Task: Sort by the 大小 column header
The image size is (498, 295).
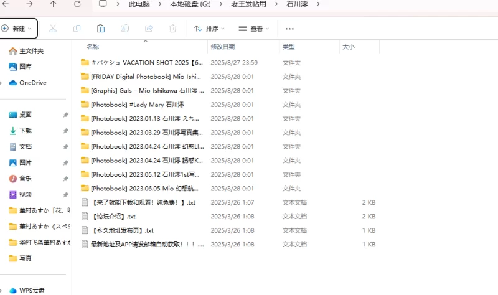Action: pos(349,47)
